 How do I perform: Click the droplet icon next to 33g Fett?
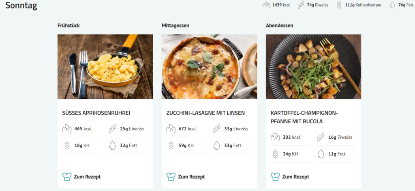pyautogui.click(x=217, y=145)
